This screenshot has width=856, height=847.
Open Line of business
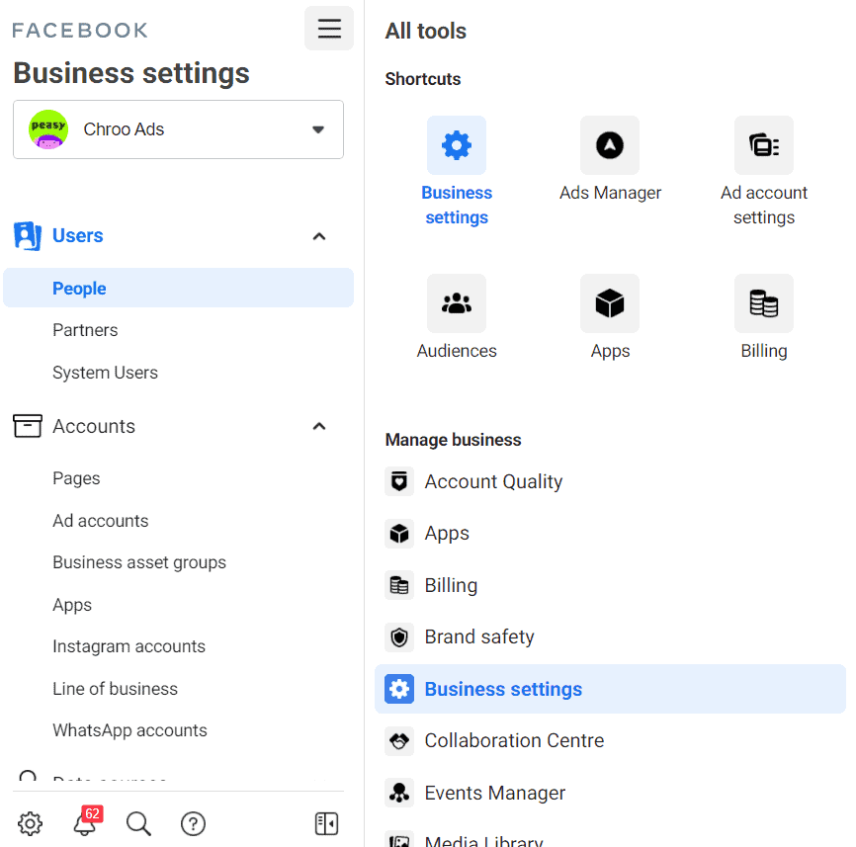(x=116, y=689)
